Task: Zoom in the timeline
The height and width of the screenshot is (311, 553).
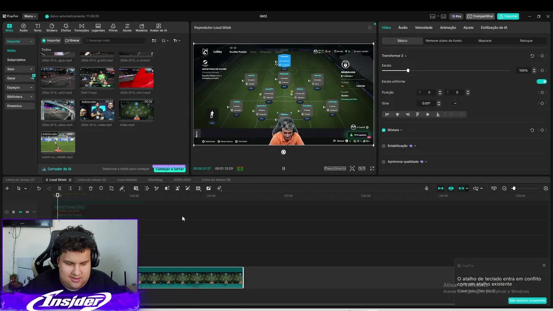Action: coord(546,188)
